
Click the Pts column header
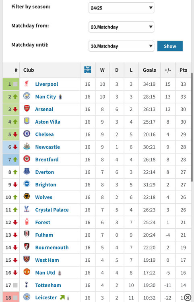[x=183, y=70]
